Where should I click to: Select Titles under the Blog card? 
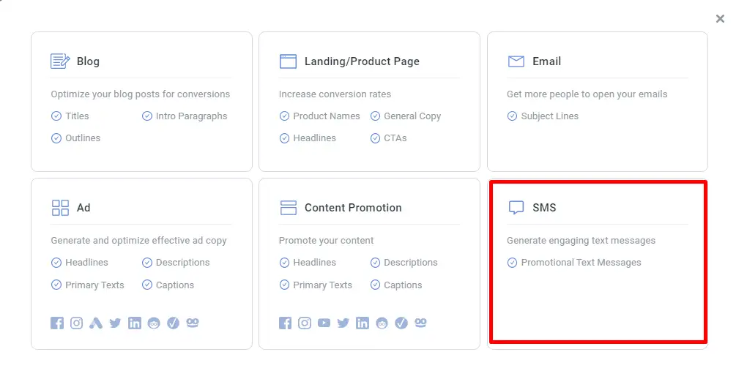point(70,116)
